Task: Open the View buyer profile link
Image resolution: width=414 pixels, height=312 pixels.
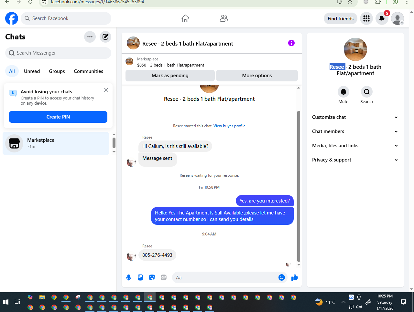Action: [229, 126]
